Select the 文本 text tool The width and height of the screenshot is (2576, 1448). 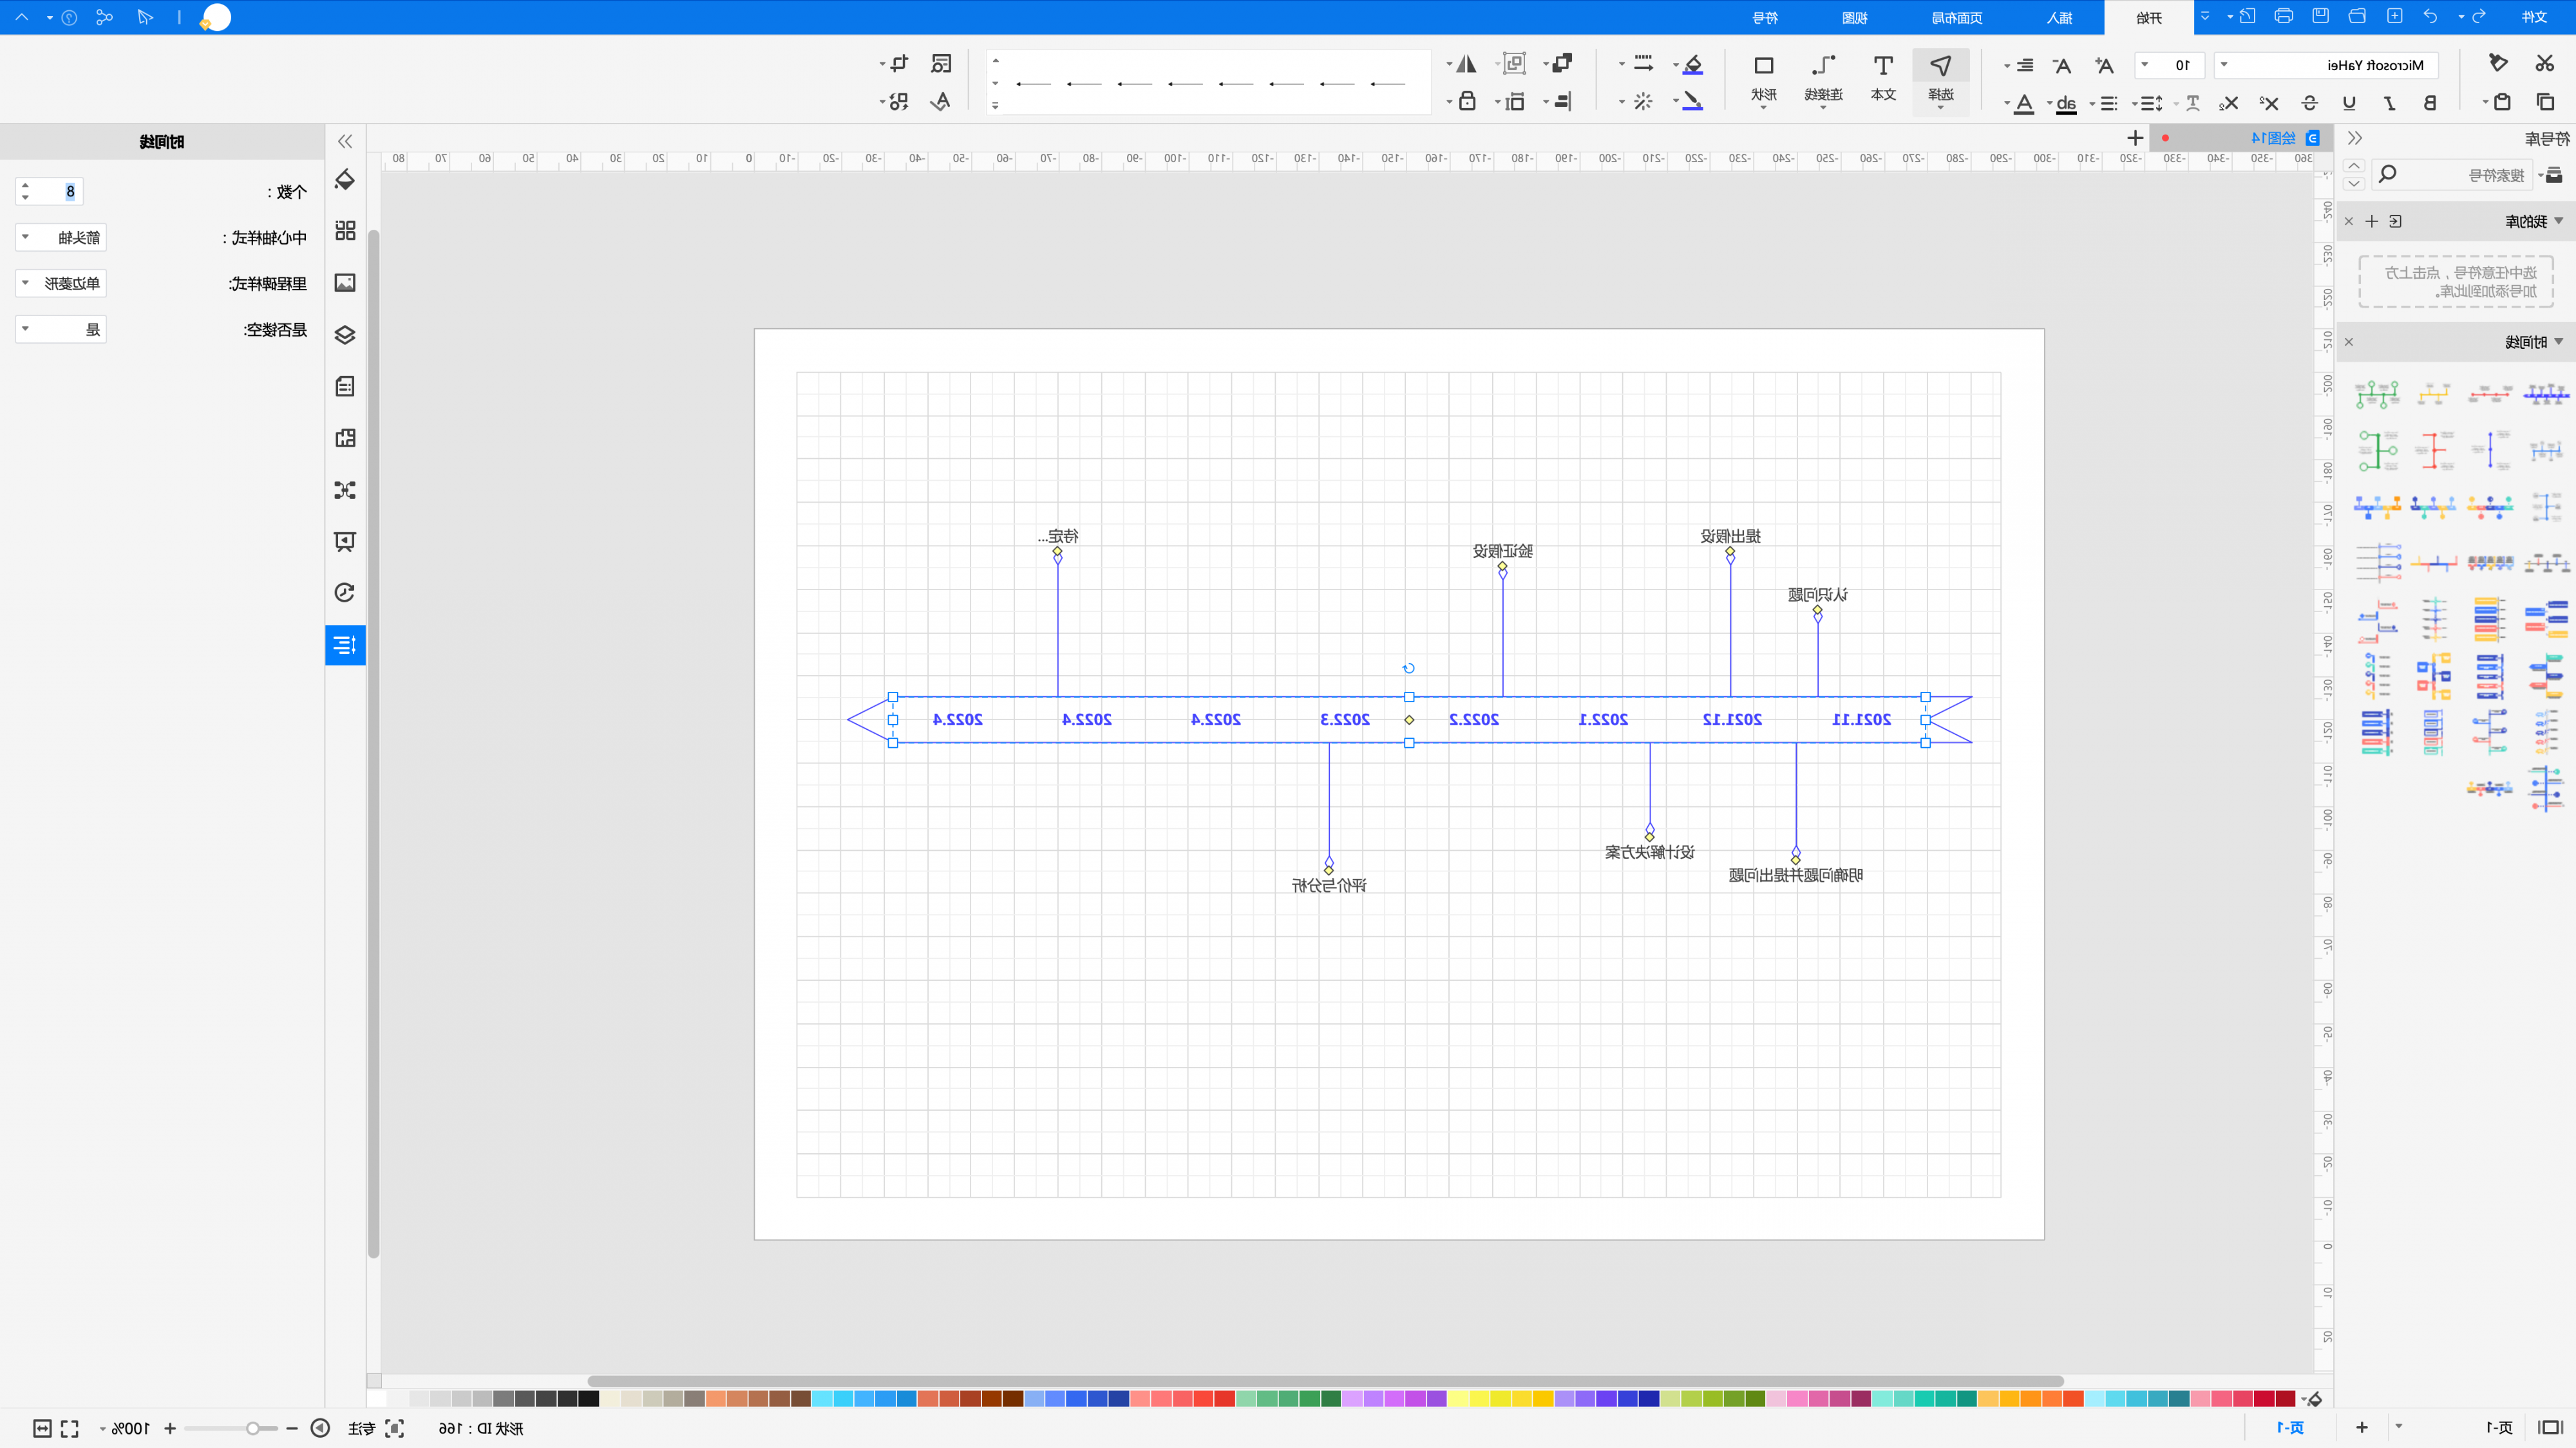pos(1883,78)
